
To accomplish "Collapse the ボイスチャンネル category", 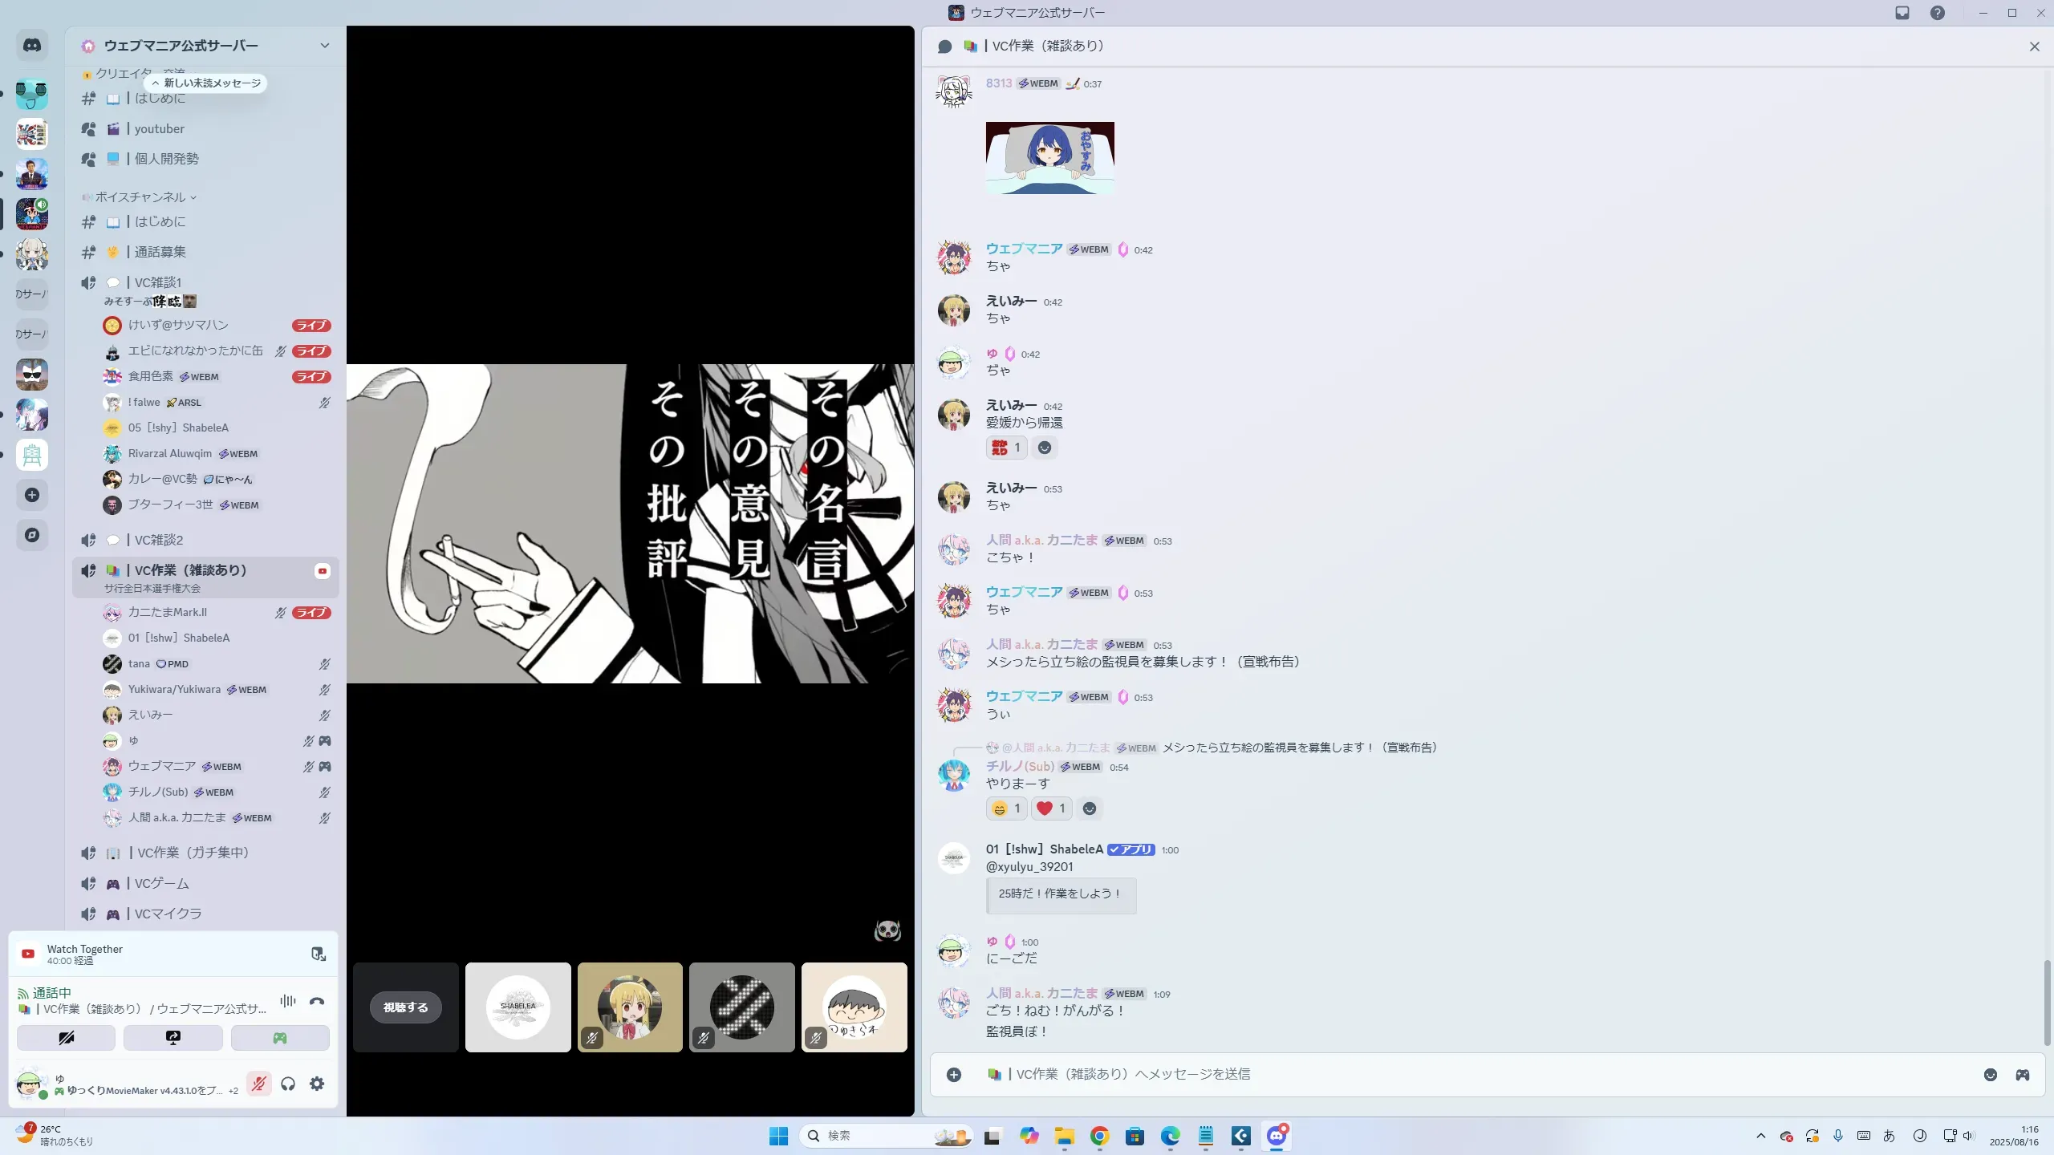I will (x=140, y=197).
